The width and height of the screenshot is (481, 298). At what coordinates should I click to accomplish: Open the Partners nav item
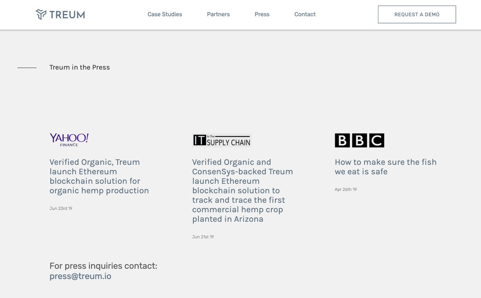pos(218,14)
